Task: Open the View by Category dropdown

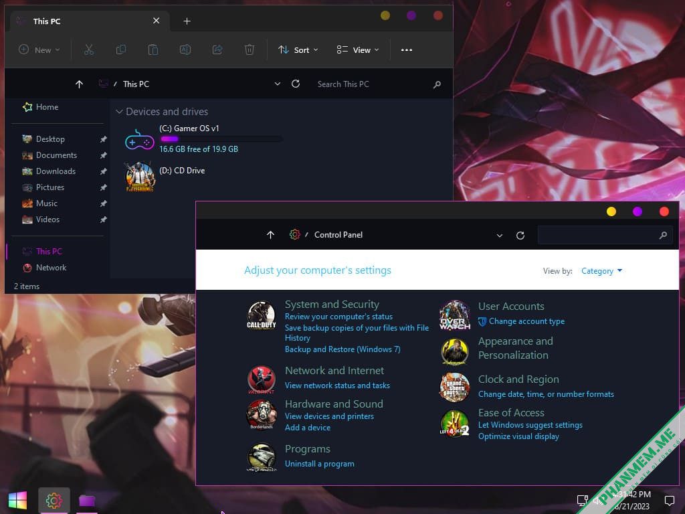Action: pyautogui.click(x=601, y=271)
